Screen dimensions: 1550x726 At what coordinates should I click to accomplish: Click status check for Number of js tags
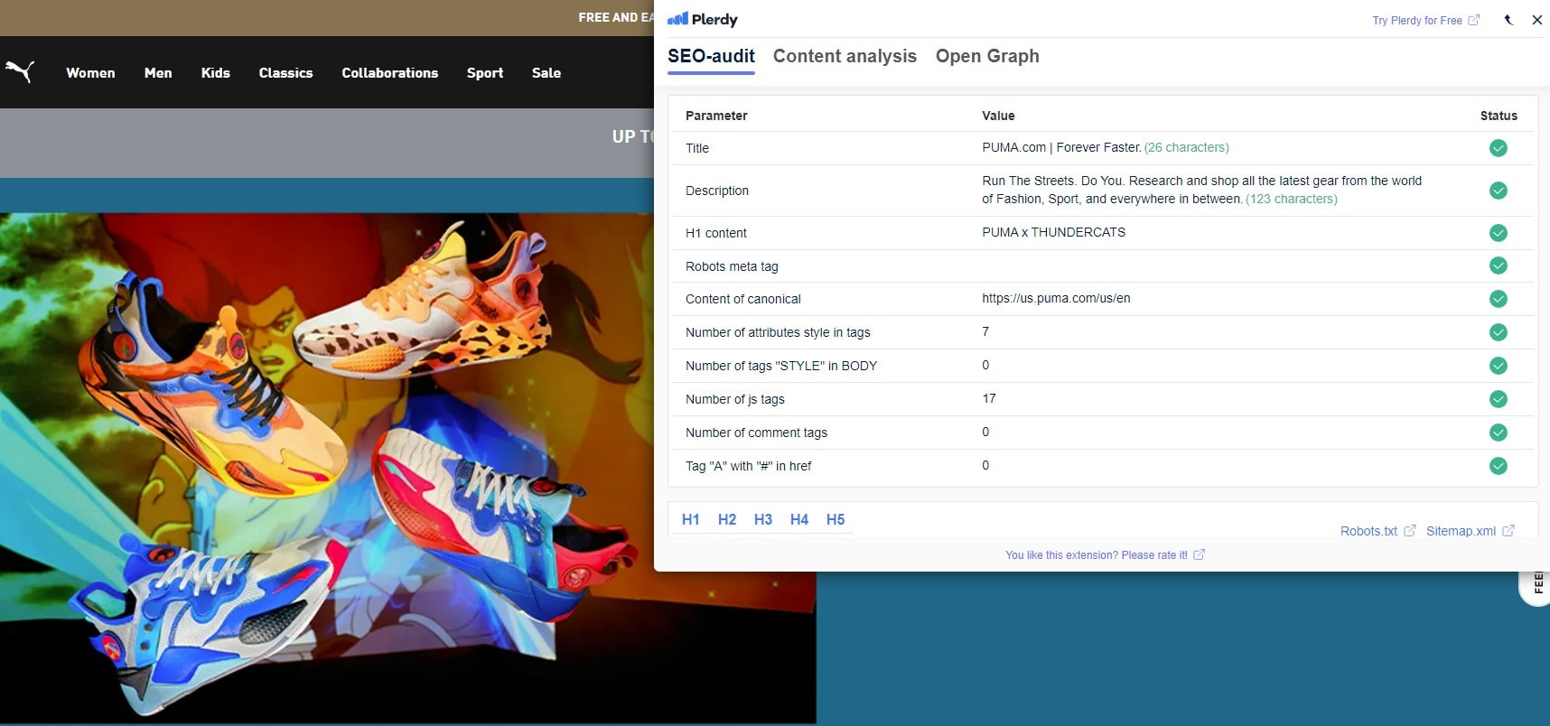[x=1499, y=399]
